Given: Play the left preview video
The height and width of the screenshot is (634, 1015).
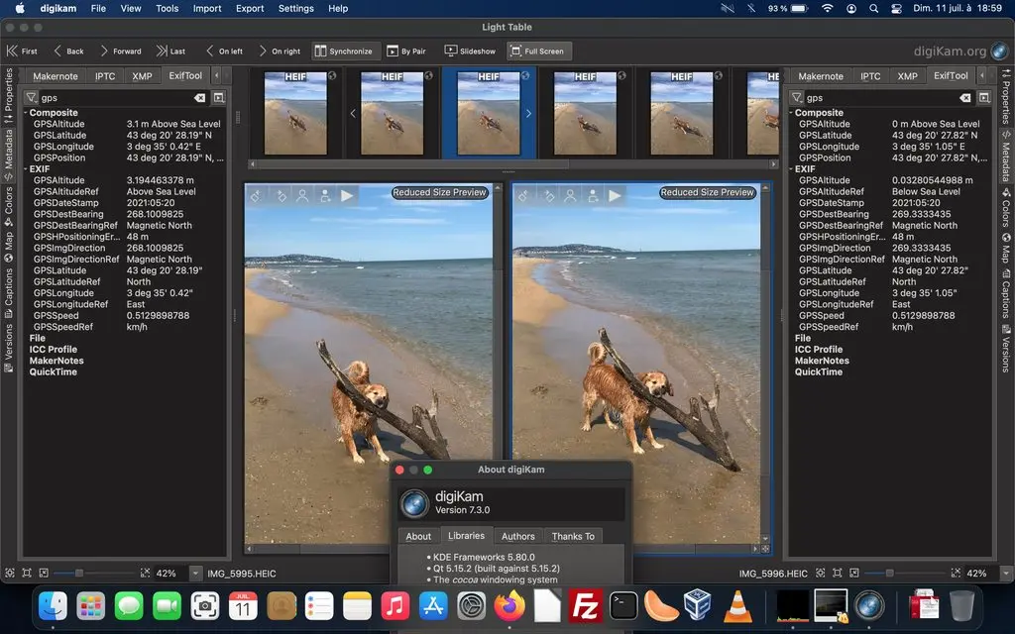Looking at the screenshot, I should [x=348, y=195].
